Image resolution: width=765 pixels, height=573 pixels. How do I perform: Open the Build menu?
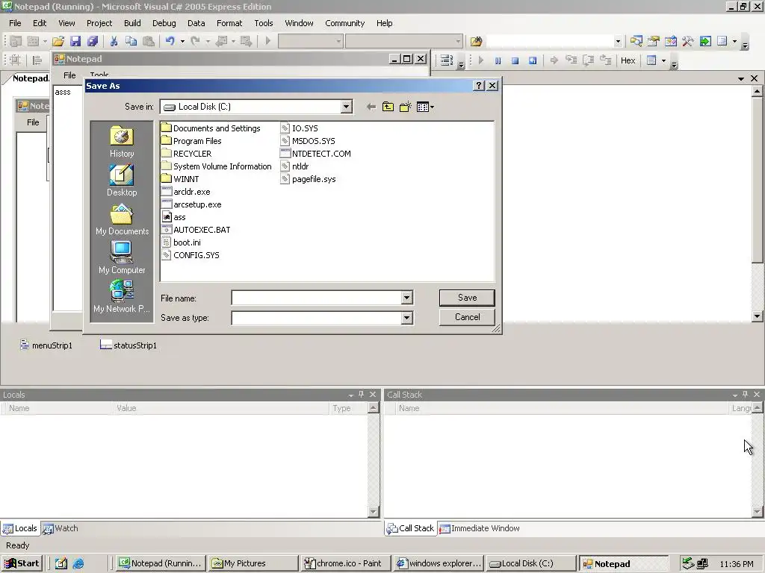tap(132, 23)
